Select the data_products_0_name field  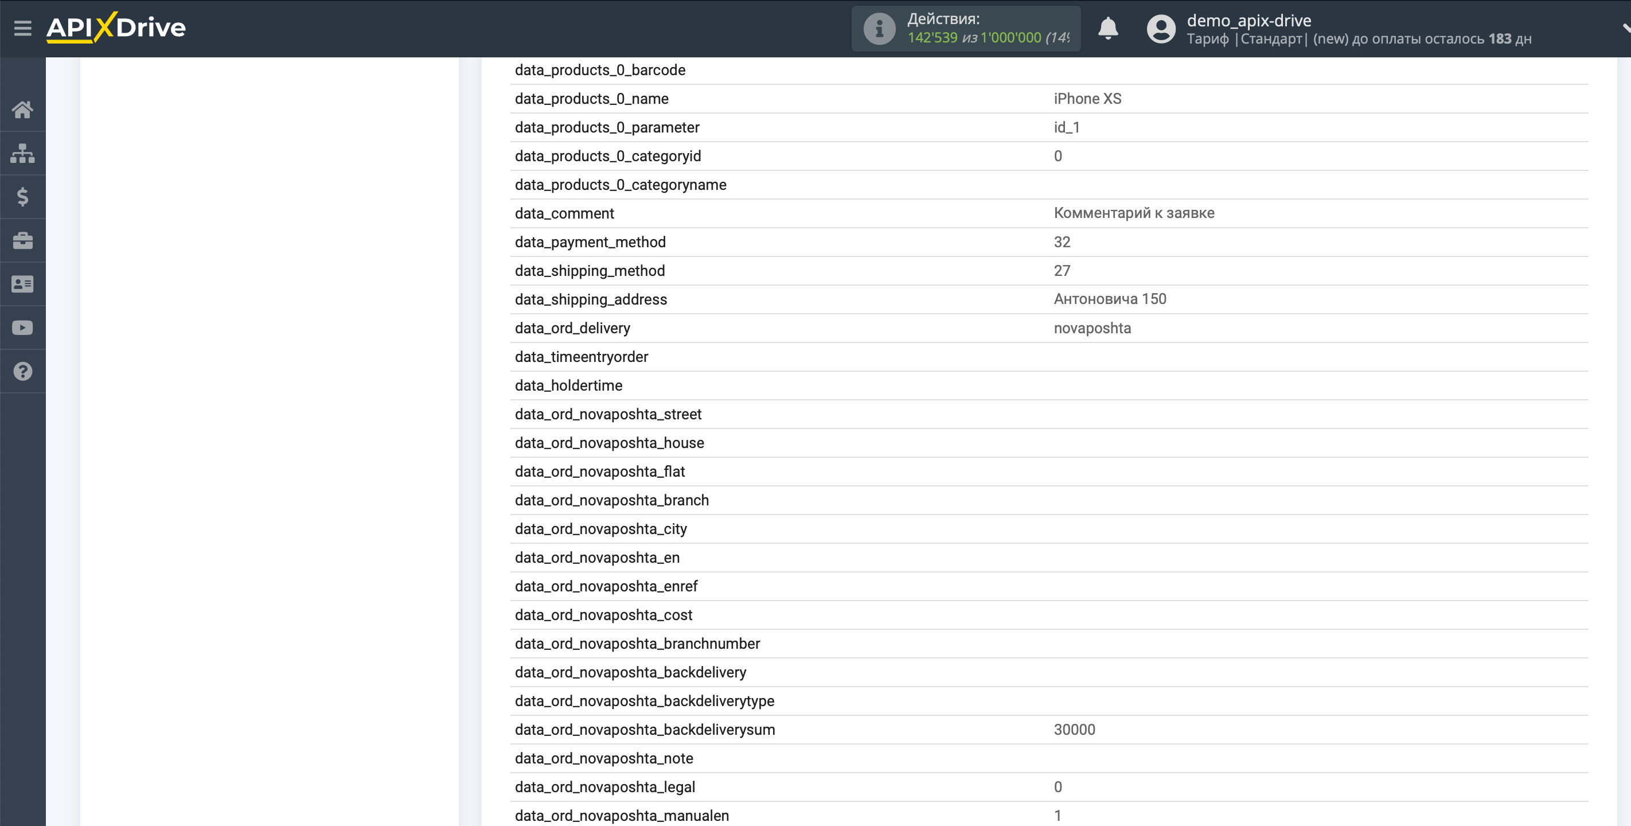pos(591,99)
